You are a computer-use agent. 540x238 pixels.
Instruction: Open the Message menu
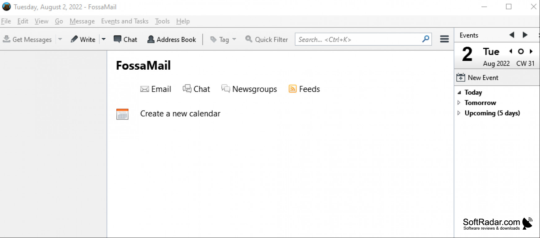click(82, 21)
